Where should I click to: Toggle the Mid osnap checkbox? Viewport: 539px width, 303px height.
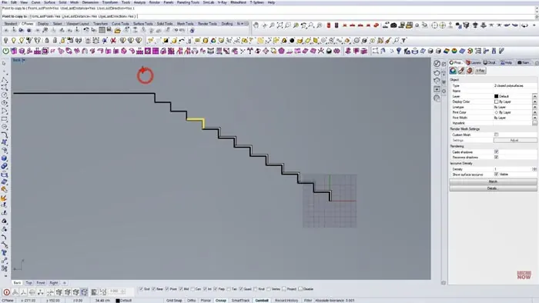(x=181, y=289)
